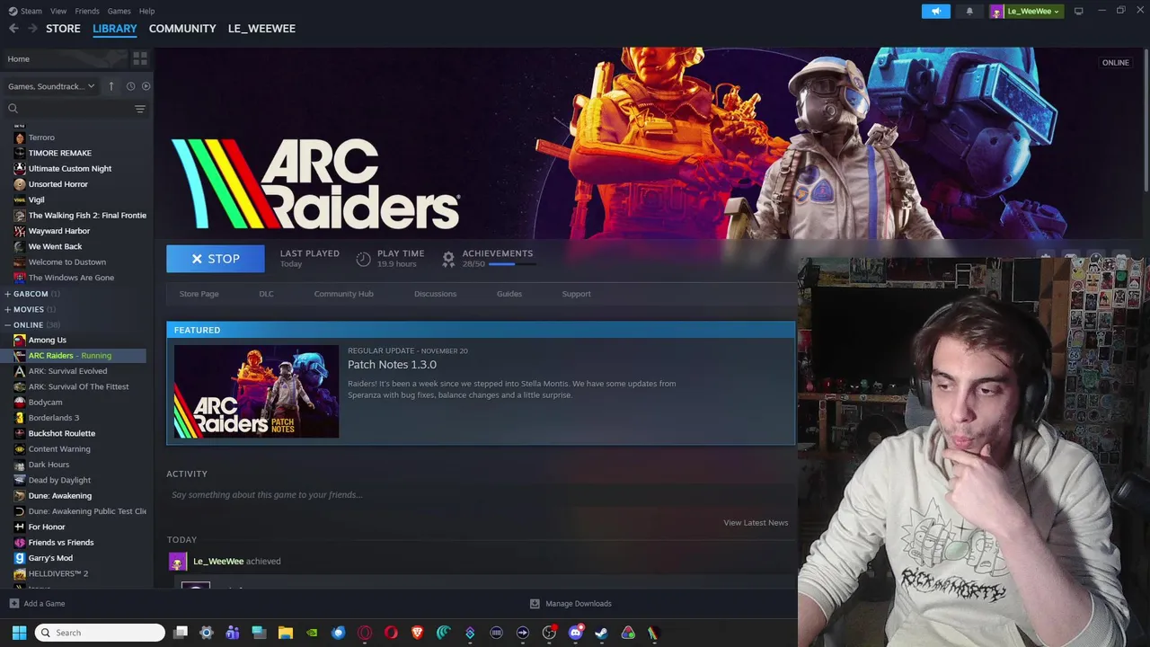Viewport: 1150px width, 647px height.
Task: Open the Patch Notes 1.3.0 thumbnail
Action: [x=256, y=392]
